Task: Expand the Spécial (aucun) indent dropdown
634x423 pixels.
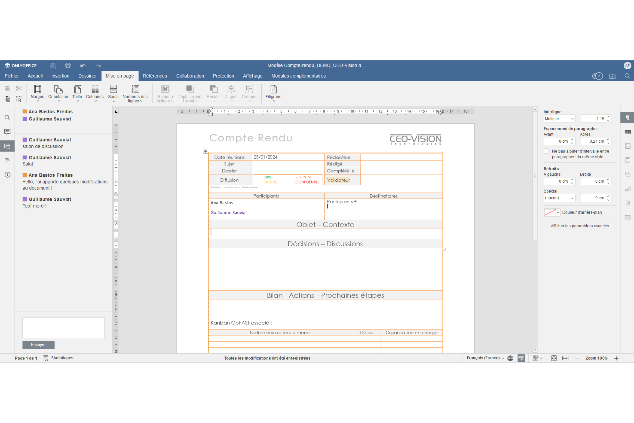Action: 559,198
